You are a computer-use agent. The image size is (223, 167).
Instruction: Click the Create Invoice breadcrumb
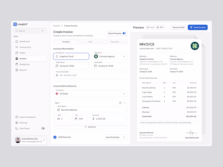pos(71,26)
